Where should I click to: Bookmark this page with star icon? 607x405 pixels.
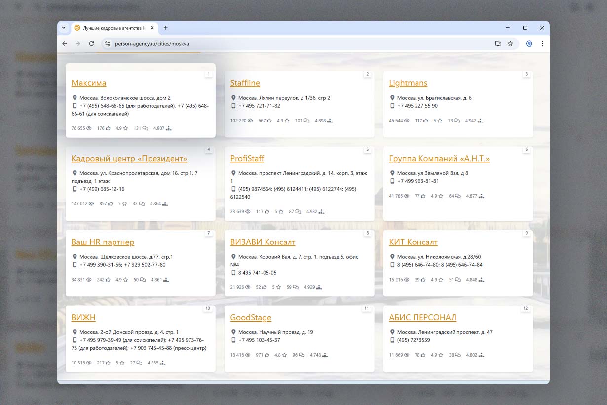point(510,44)
